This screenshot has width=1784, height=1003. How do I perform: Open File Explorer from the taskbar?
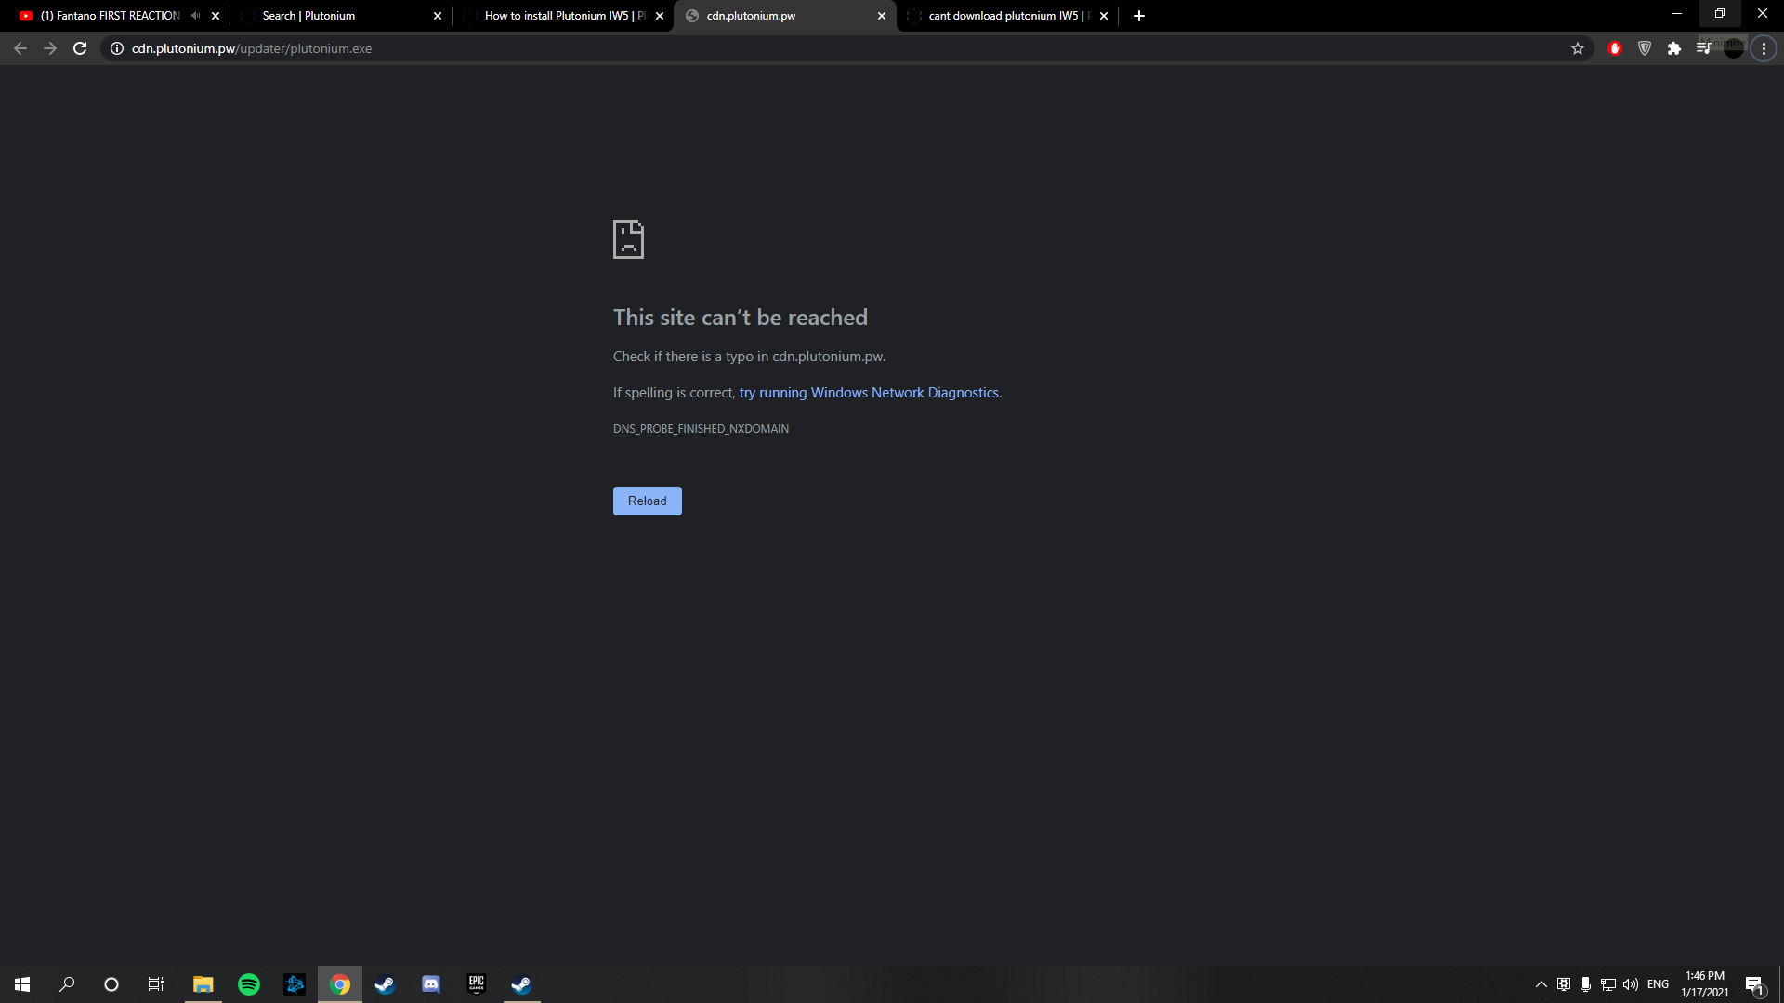(x=203, y=984)
